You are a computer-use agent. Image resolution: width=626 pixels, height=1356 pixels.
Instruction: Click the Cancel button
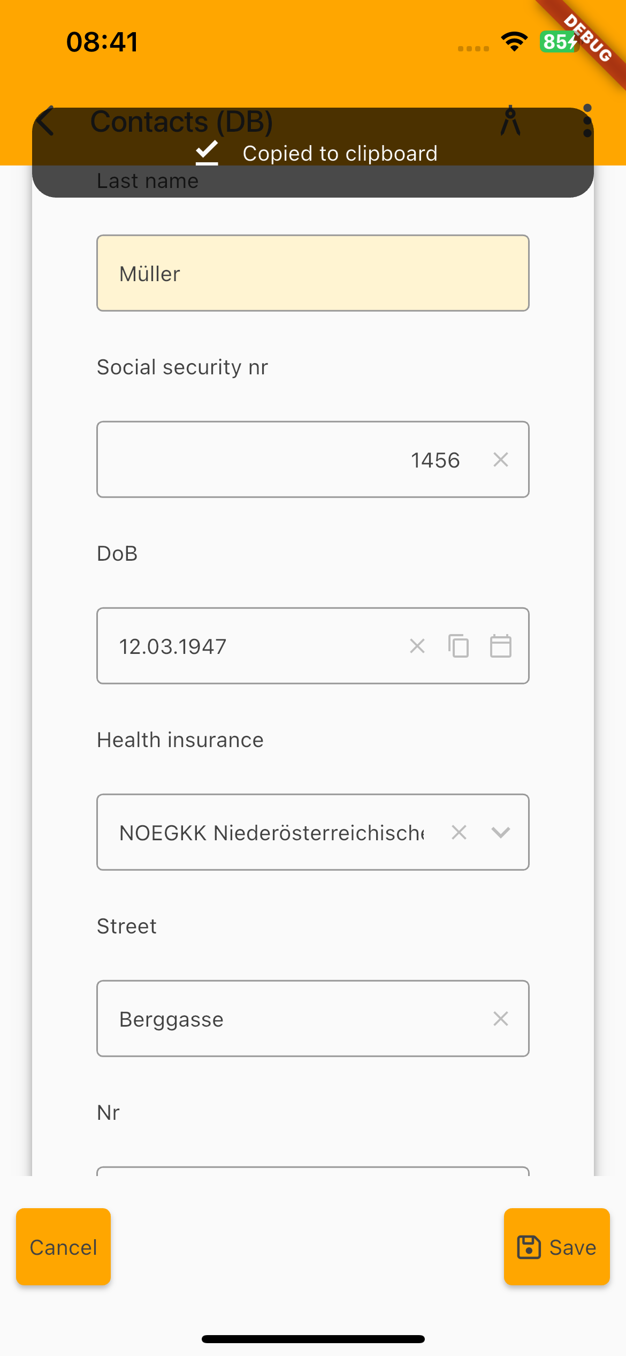click(63, 1247)
